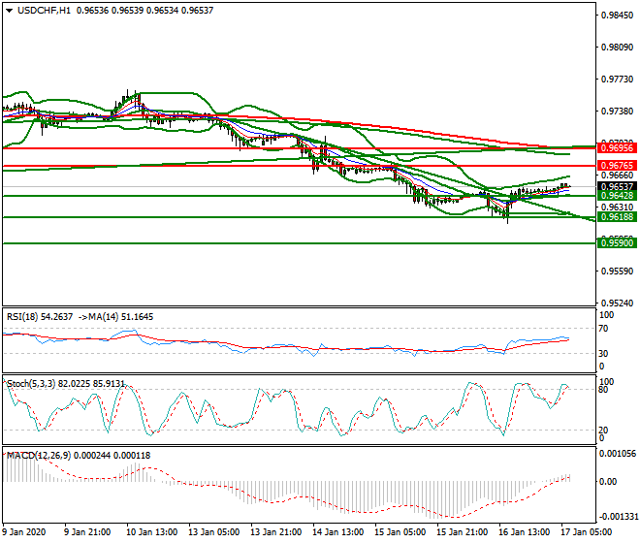
Task: Click the 9 Jan 2020 time label
Action: pyautogui.click(x=24, y=532)
